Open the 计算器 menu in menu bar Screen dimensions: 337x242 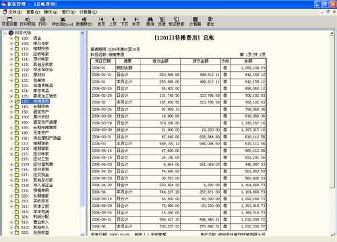click(88, 12)
